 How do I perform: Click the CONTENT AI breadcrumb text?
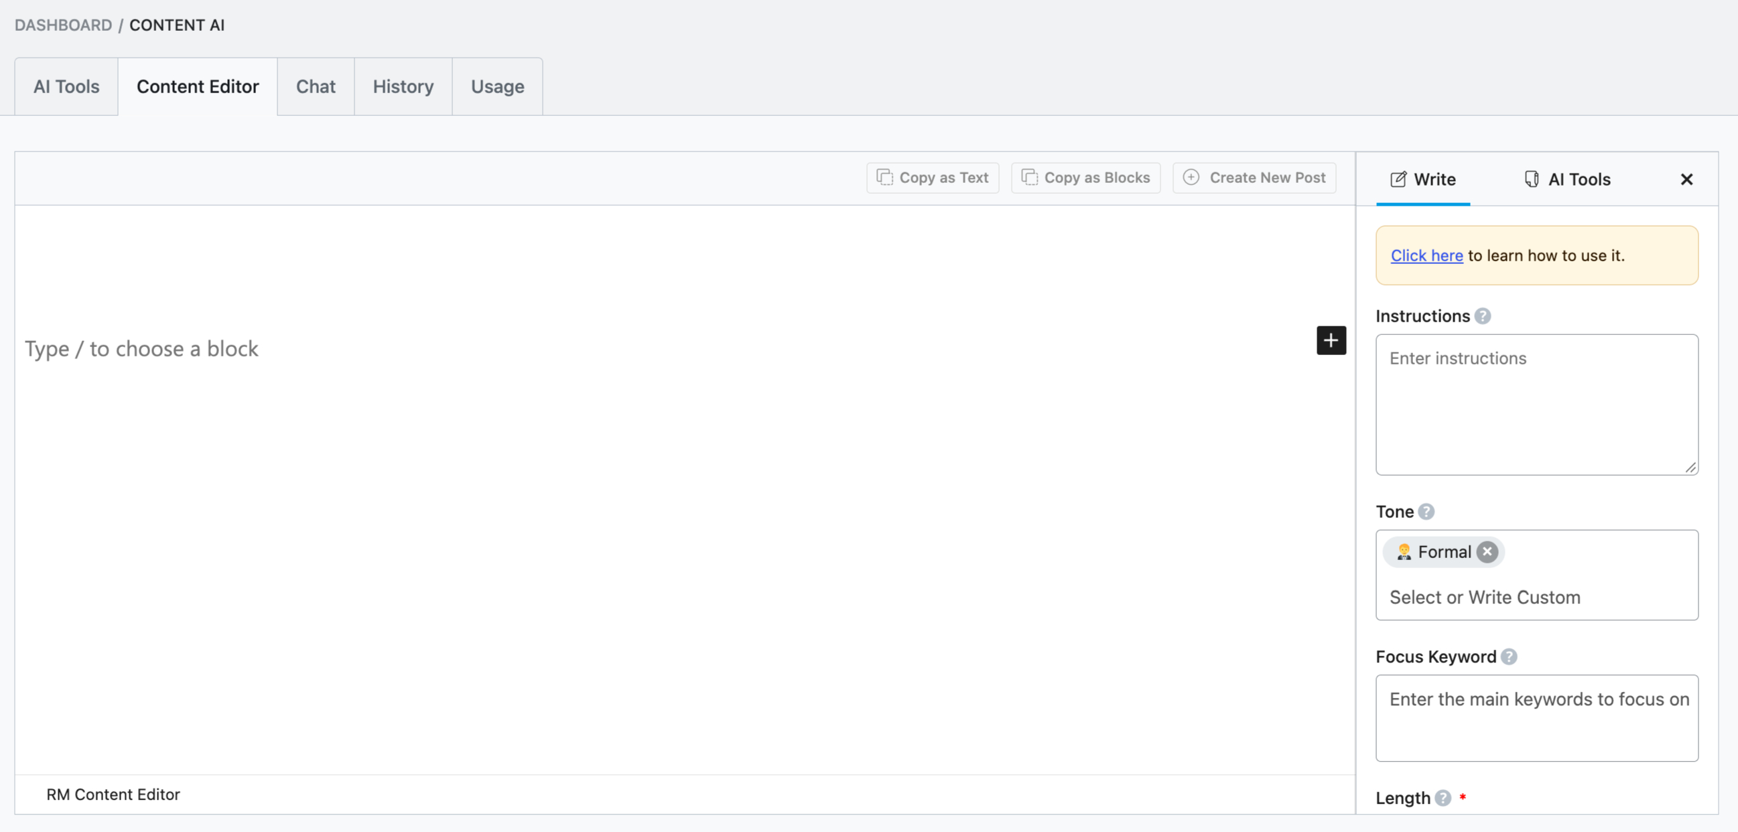point(177,25)
